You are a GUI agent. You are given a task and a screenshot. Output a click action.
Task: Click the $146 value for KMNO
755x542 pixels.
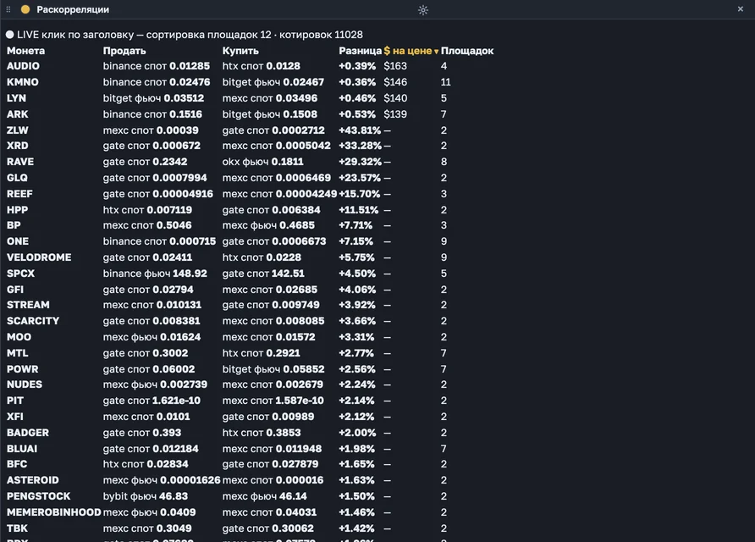(x=395, y=82)
